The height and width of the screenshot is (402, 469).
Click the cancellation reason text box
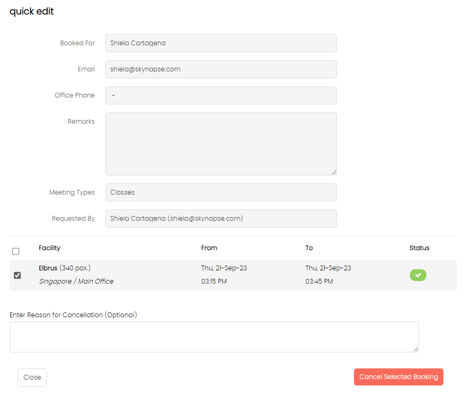(x=214, y=337)
